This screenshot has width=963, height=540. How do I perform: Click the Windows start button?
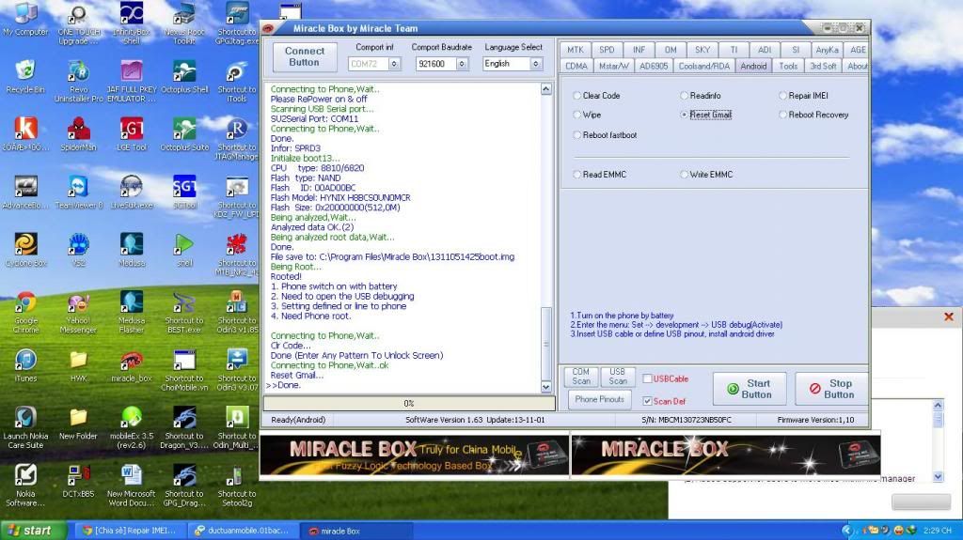click(33, 531)
